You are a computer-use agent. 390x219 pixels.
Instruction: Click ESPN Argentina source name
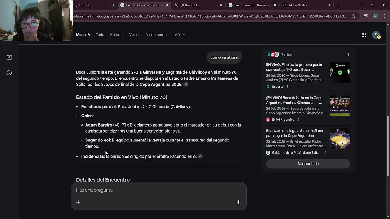(283, 120)
